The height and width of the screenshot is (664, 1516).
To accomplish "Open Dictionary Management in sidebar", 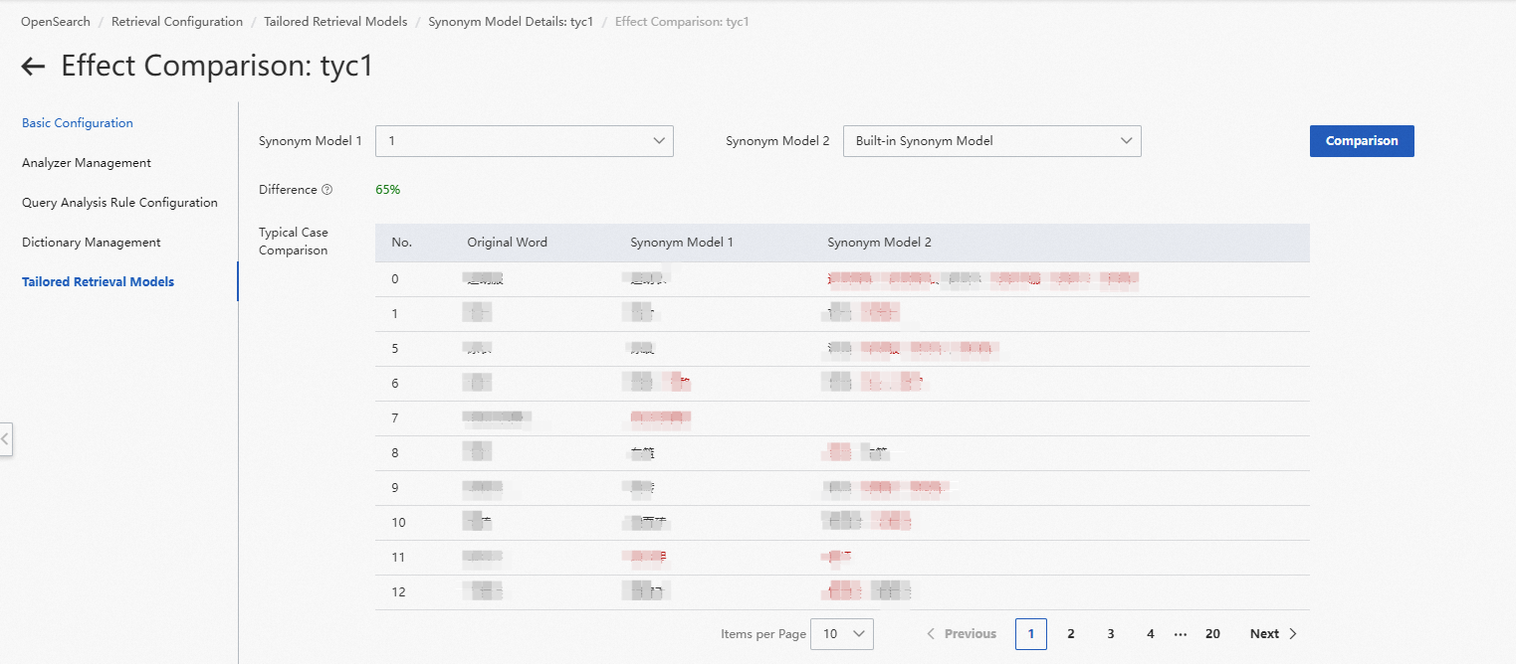I will point(92,243).
